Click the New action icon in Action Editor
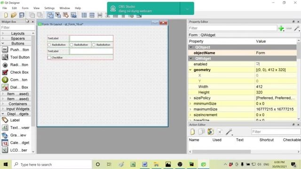 click(192, 132)
